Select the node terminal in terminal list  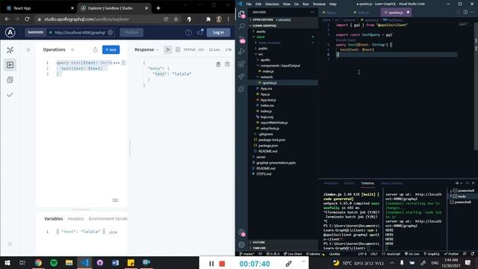[x=462, y=197]
